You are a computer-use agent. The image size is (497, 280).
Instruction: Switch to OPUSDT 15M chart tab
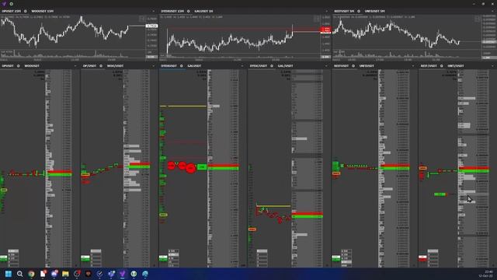coord(12,11)
